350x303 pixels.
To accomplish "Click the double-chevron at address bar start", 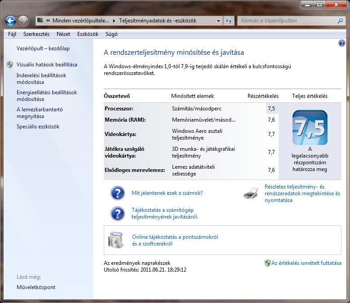I will coord(48,21).
